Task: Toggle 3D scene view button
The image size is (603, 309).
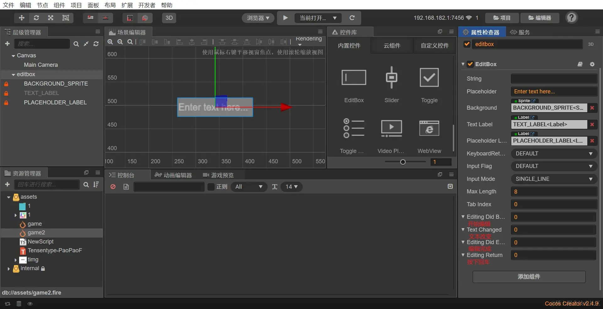Action: coord(169,18)
